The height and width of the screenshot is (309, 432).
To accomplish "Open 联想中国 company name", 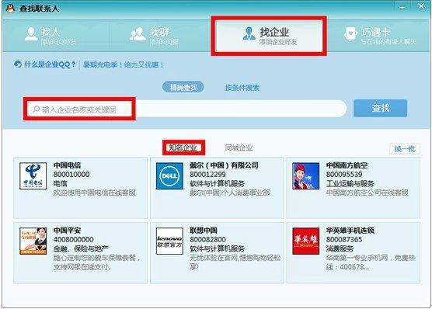I will click(204, 231).
